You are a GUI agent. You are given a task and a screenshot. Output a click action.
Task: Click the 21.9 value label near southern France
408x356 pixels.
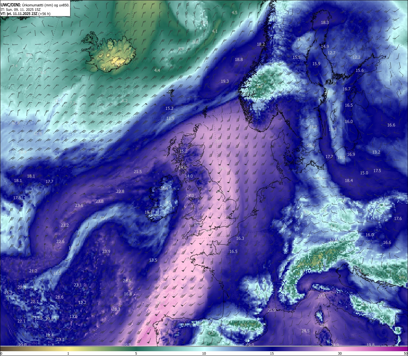272,310
